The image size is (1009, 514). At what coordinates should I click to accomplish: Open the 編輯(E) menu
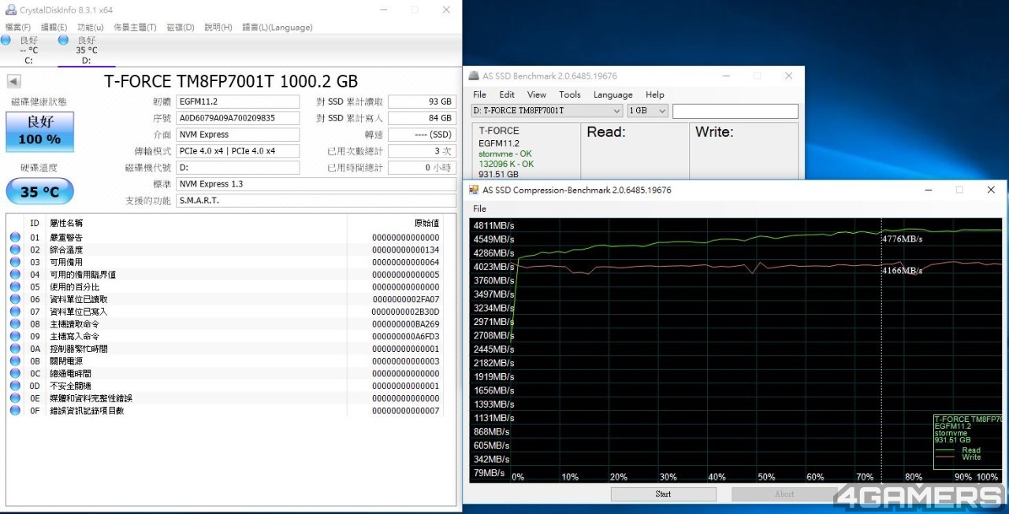point(54,27)
